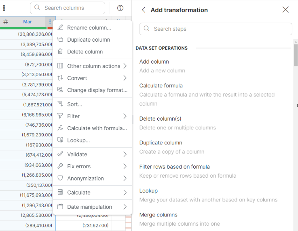Choose Sort... from the context menu

click(x=92, y=104)
